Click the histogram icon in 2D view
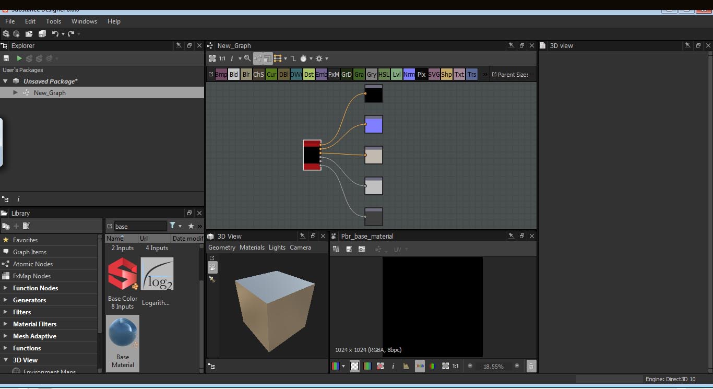Image resolution: width=713 pixels, height=389 pixels. click(406, 367)
